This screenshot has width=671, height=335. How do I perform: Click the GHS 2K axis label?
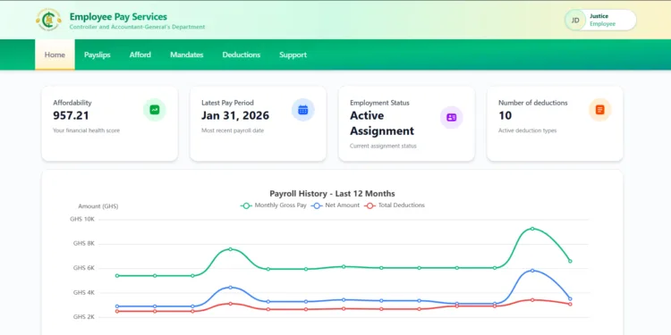click(84, 317)
